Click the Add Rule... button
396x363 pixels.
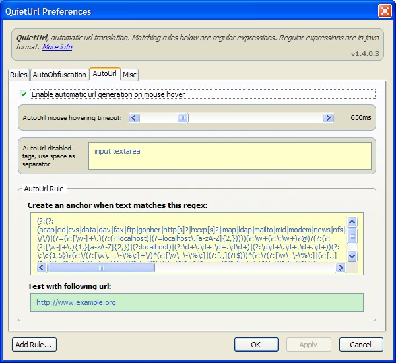[34, 345]
